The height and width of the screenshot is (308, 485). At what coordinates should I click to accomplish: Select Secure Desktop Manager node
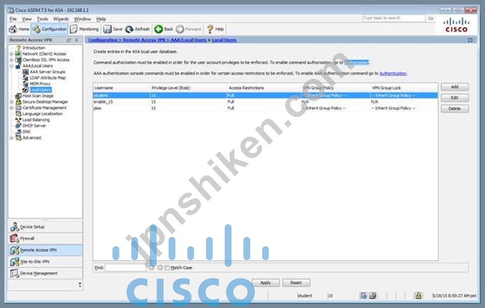(45, 102)
